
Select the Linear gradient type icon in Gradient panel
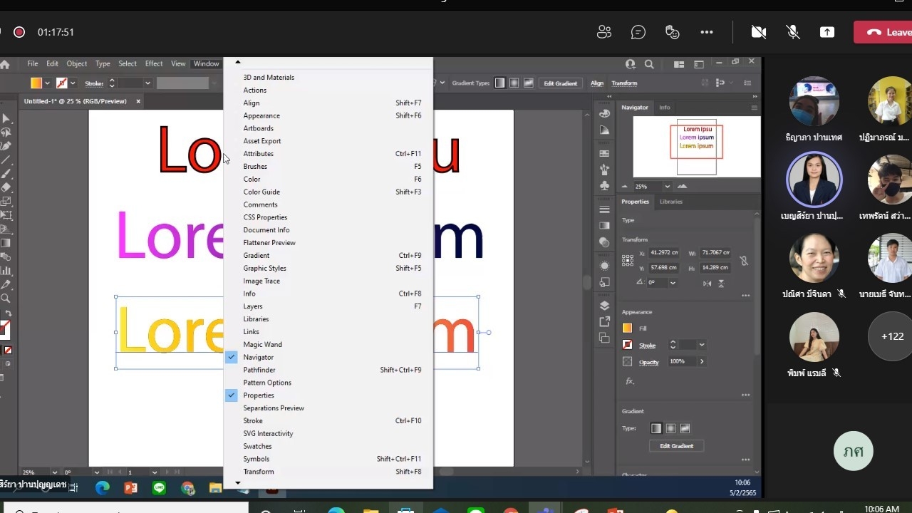click(656, 428)
